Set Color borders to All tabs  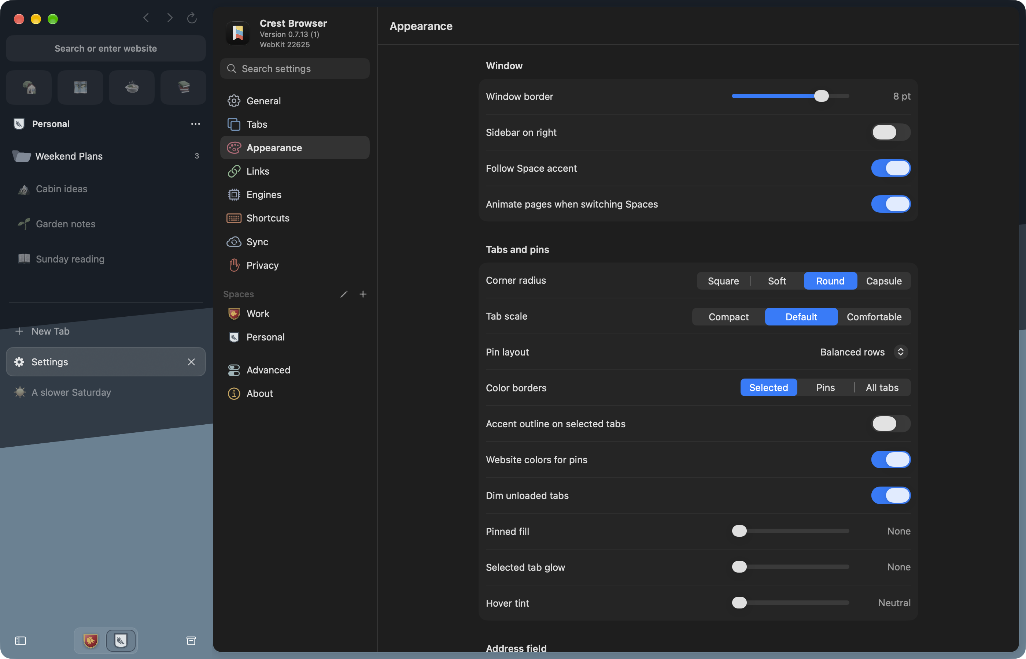coord(882,387)
